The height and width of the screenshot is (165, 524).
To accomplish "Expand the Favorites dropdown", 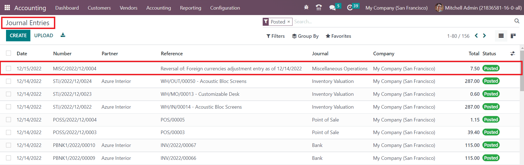I will coord(338,36).
